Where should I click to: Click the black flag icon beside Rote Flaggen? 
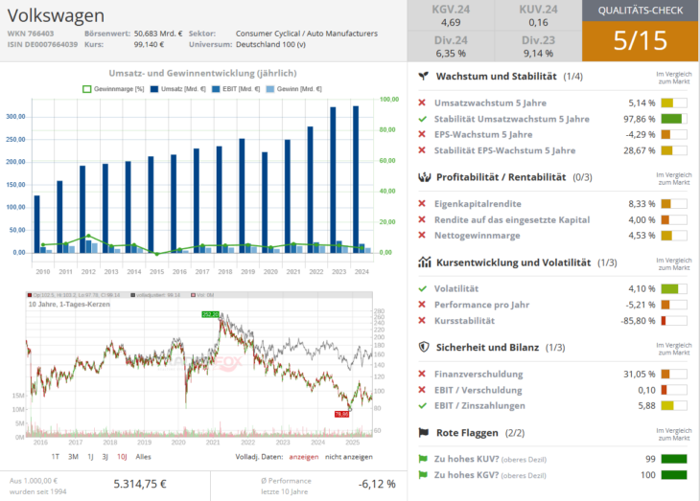click(x=423, y=432)
